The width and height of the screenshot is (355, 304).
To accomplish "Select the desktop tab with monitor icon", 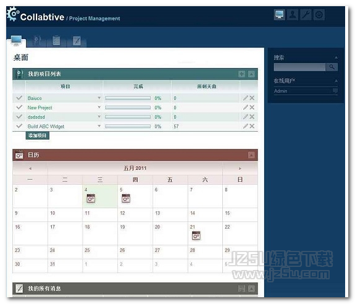I will pyautogui.click(x=16, y=41).
